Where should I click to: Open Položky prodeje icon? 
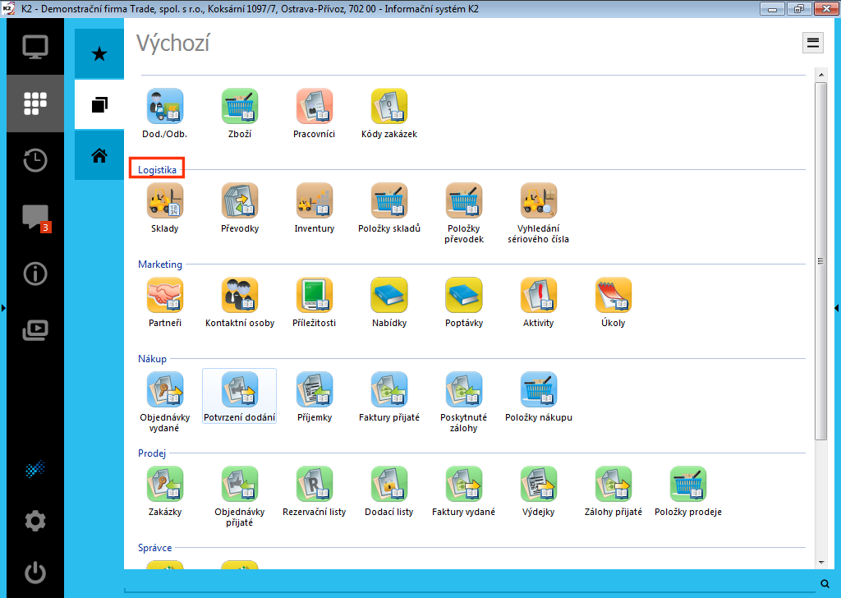pos(688,484)
